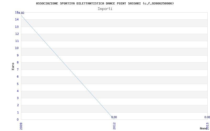Click the blue descending data line
Viewport: 210px width, 131px height.
(68, 67)
